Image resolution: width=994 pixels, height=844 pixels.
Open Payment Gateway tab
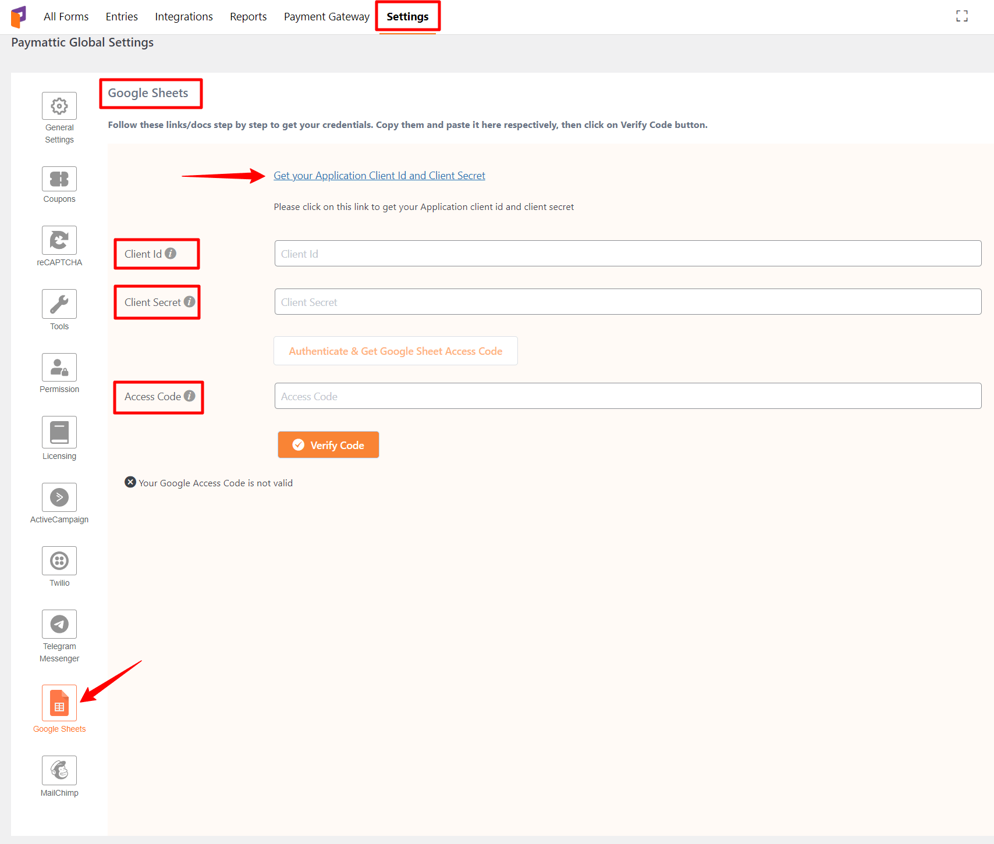point(326,17)
